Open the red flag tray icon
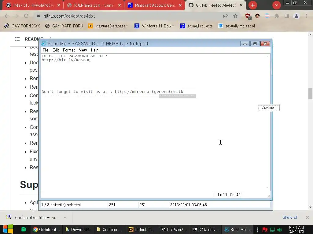 tap(265, 230)
